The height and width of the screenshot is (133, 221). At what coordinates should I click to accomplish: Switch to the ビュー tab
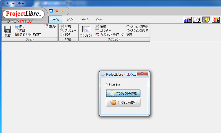click(x=99, y=20)
